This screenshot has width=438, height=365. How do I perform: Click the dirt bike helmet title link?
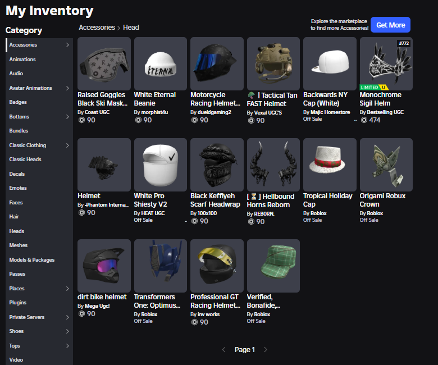pos(102,297)
